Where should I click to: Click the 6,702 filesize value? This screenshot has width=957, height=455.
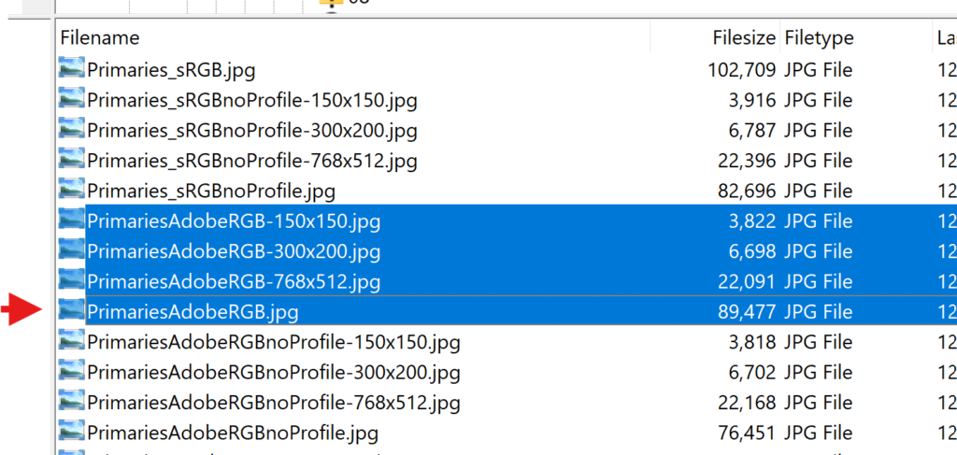[x=752, y=373]
